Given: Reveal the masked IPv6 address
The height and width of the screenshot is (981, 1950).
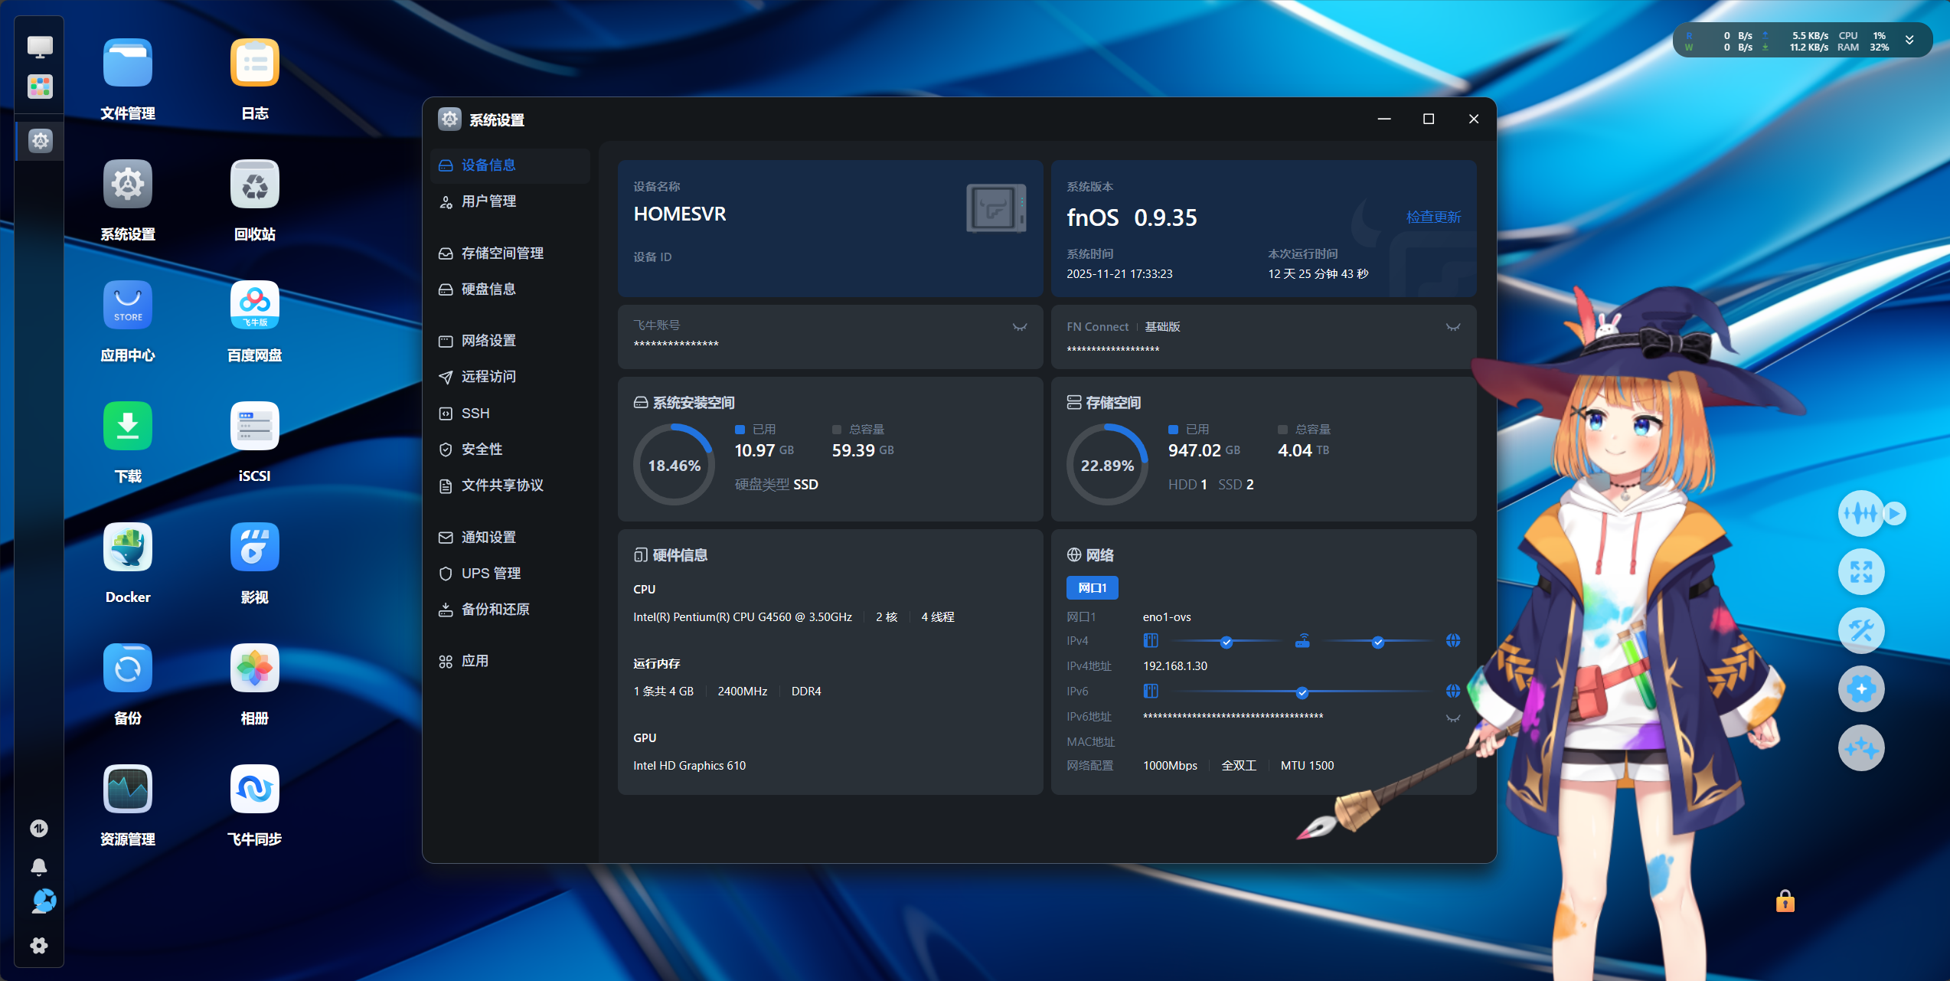Looking at the screenshot, I should tap(1452, 718).
